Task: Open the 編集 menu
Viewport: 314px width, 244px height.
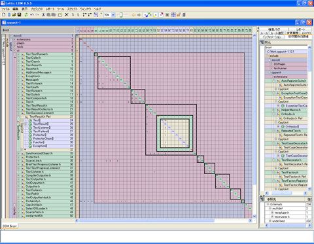Action: click(16, 9)
